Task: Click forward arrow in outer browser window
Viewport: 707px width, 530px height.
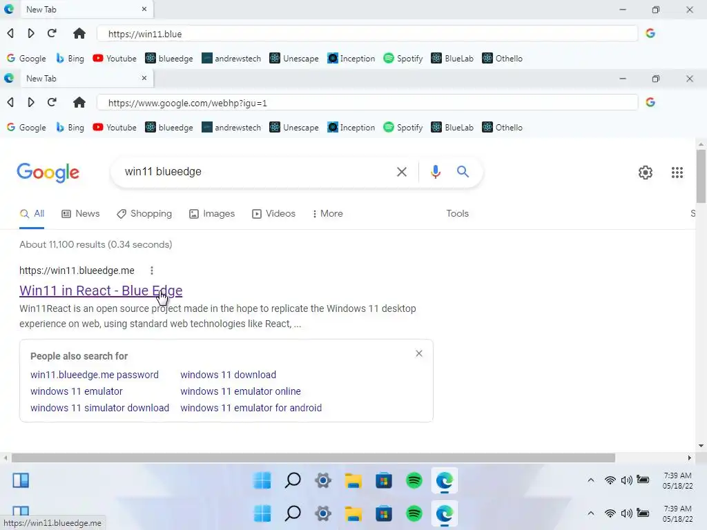Action: pyautogui.click(x=30, y=33)
